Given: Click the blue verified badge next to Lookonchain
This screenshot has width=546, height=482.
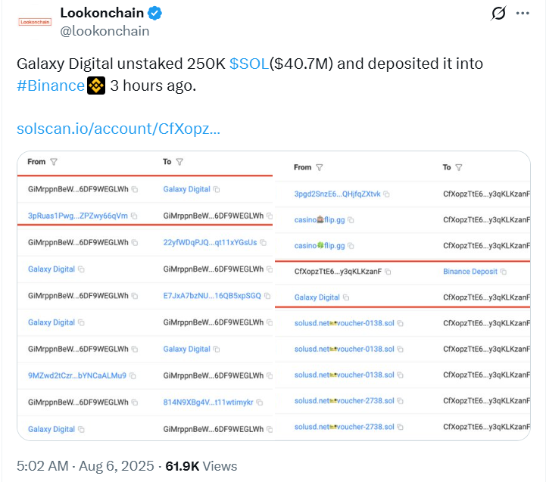Looking at the screenshot, I should pos(154,13).
